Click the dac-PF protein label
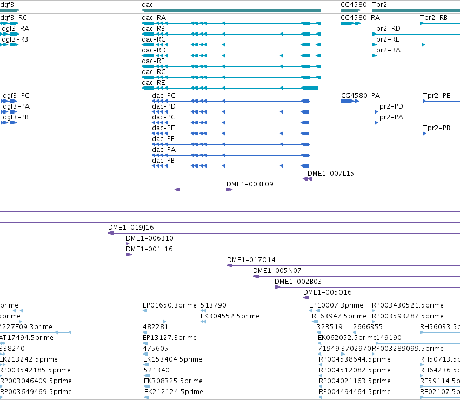This screenshot has width=460, height=400. pyautogui.click(x=163, y=139)
